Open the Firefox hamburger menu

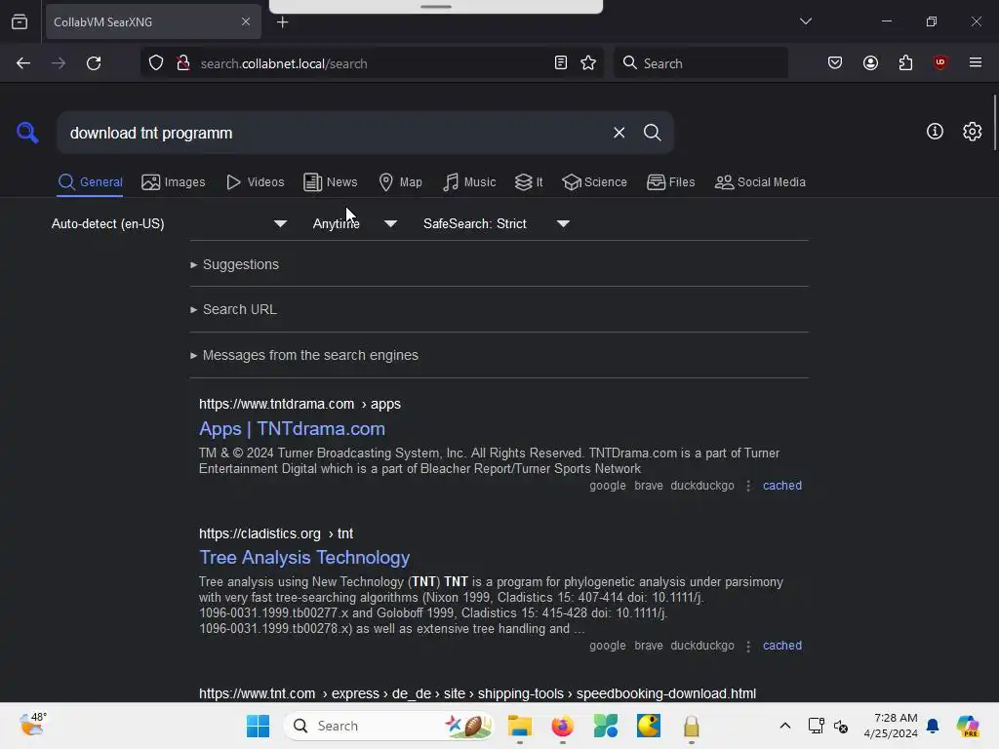coord(975,62)
